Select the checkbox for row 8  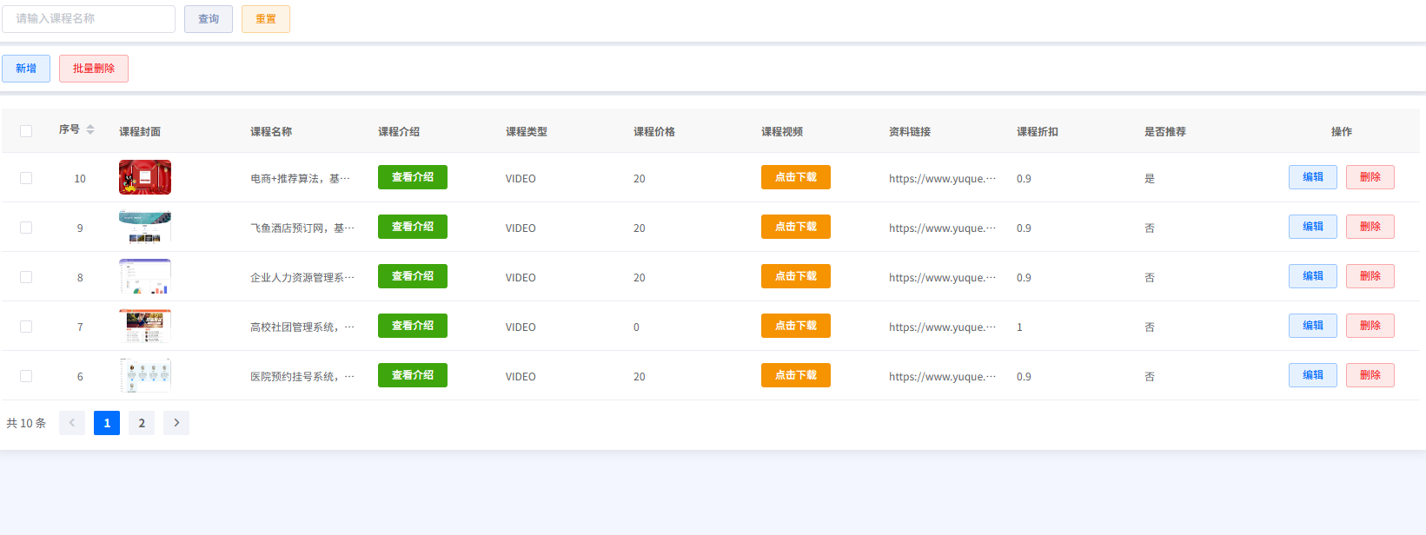(26, 277)
